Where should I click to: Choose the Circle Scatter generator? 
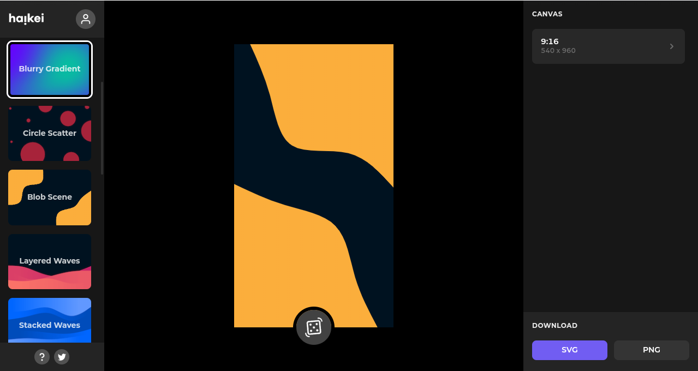pos(50,133)
